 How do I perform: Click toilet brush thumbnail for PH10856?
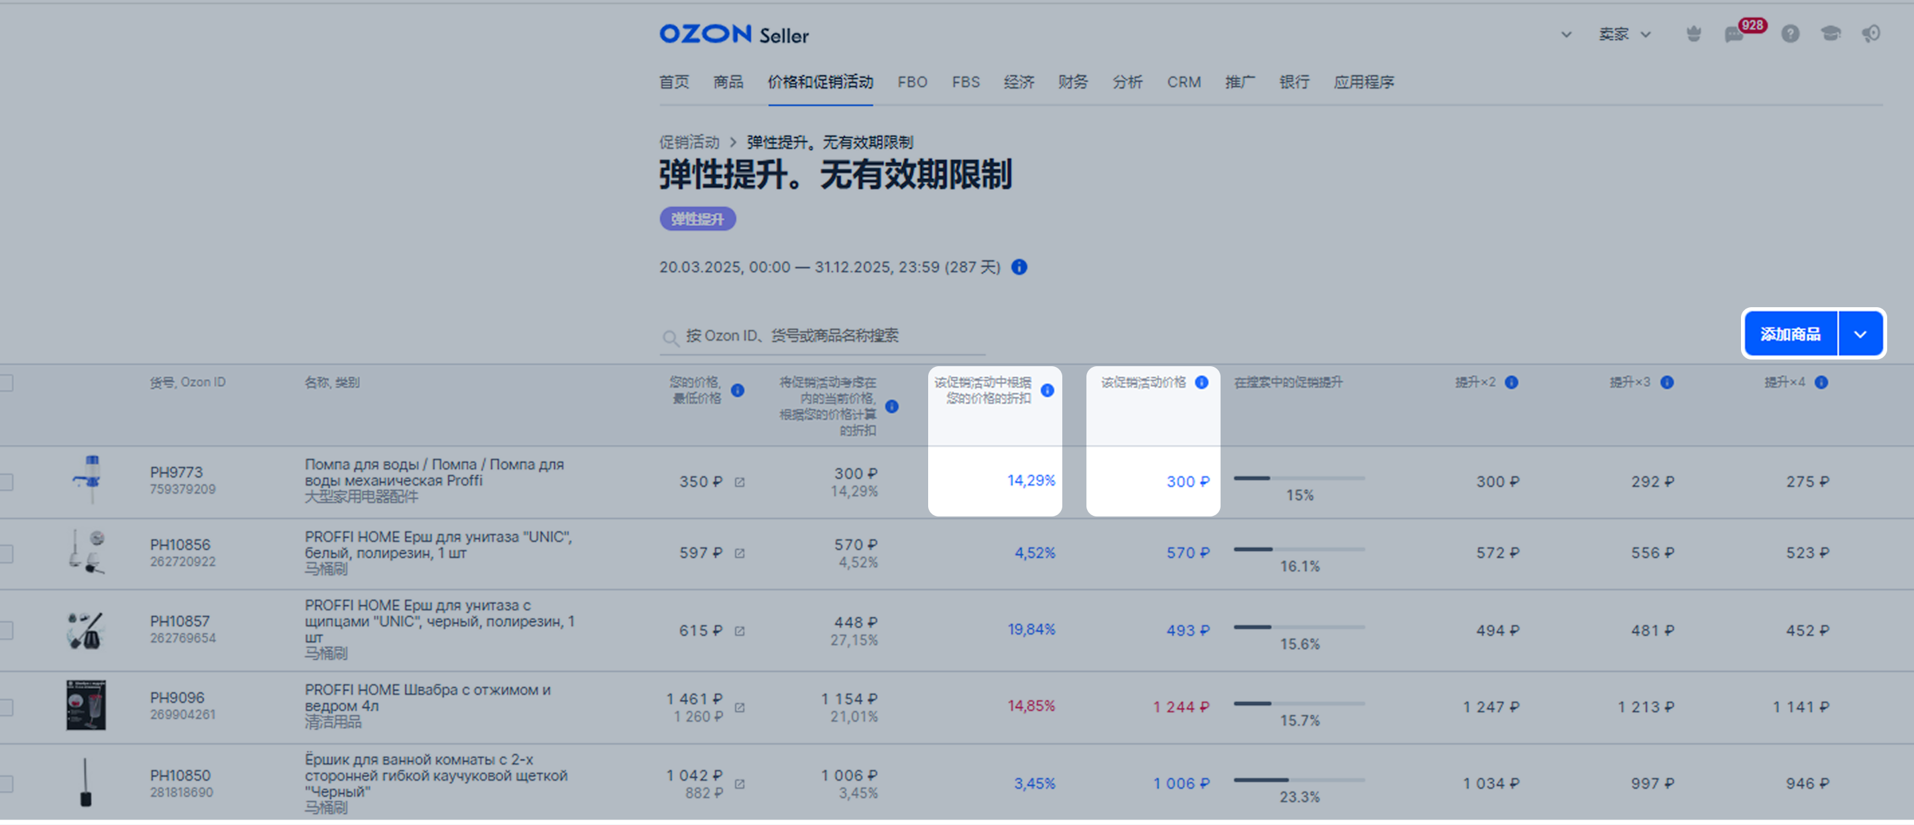point(87,552)
